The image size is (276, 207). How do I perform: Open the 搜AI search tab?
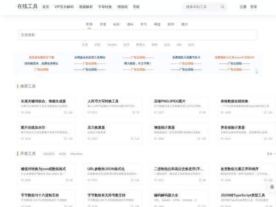click(x=130, y=24)
